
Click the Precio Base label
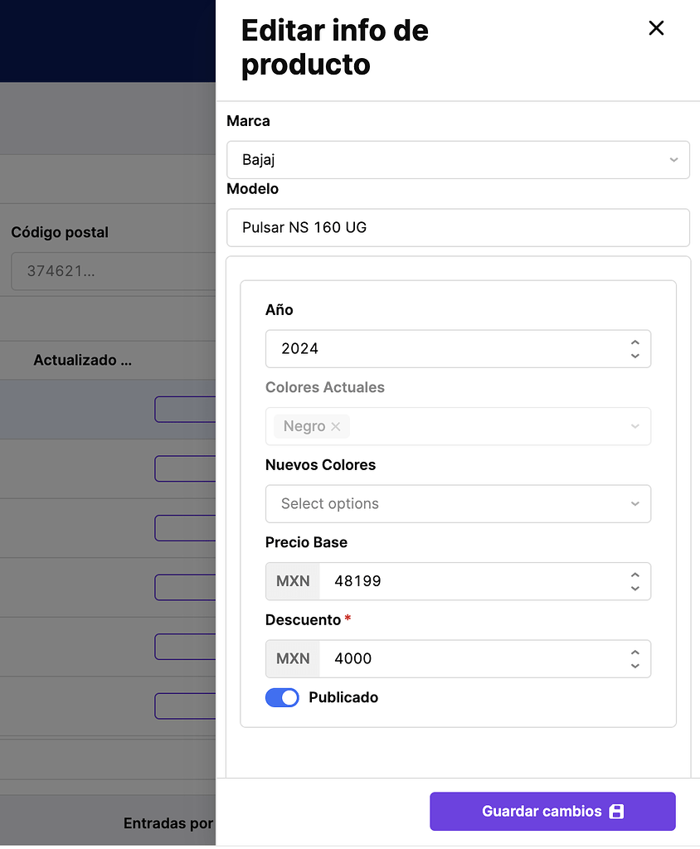(x=306, y=542)
